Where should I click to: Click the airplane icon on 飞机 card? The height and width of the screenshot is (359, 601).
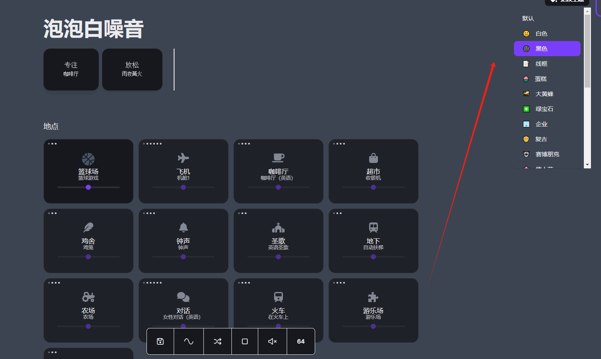click(x=183, y=158)
